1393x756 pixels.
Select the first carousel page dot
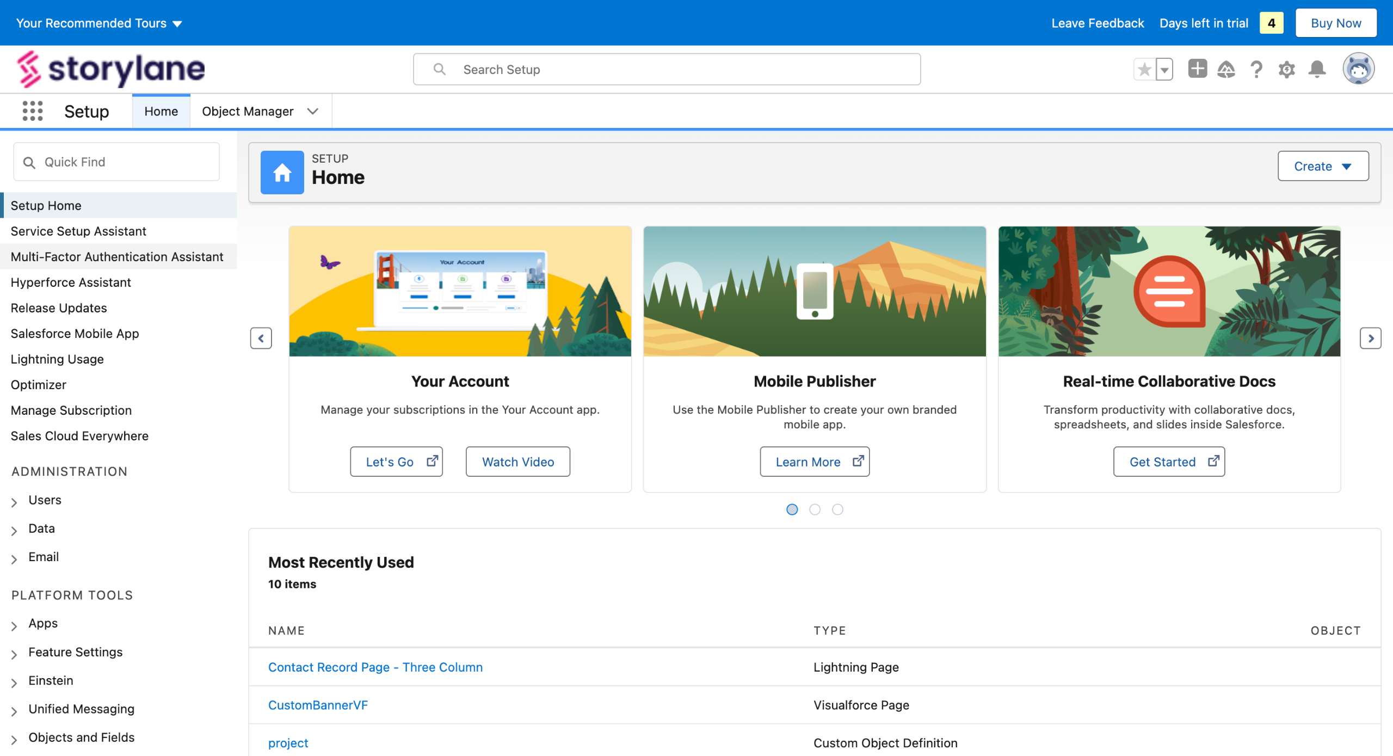click(x=792, y=509)
